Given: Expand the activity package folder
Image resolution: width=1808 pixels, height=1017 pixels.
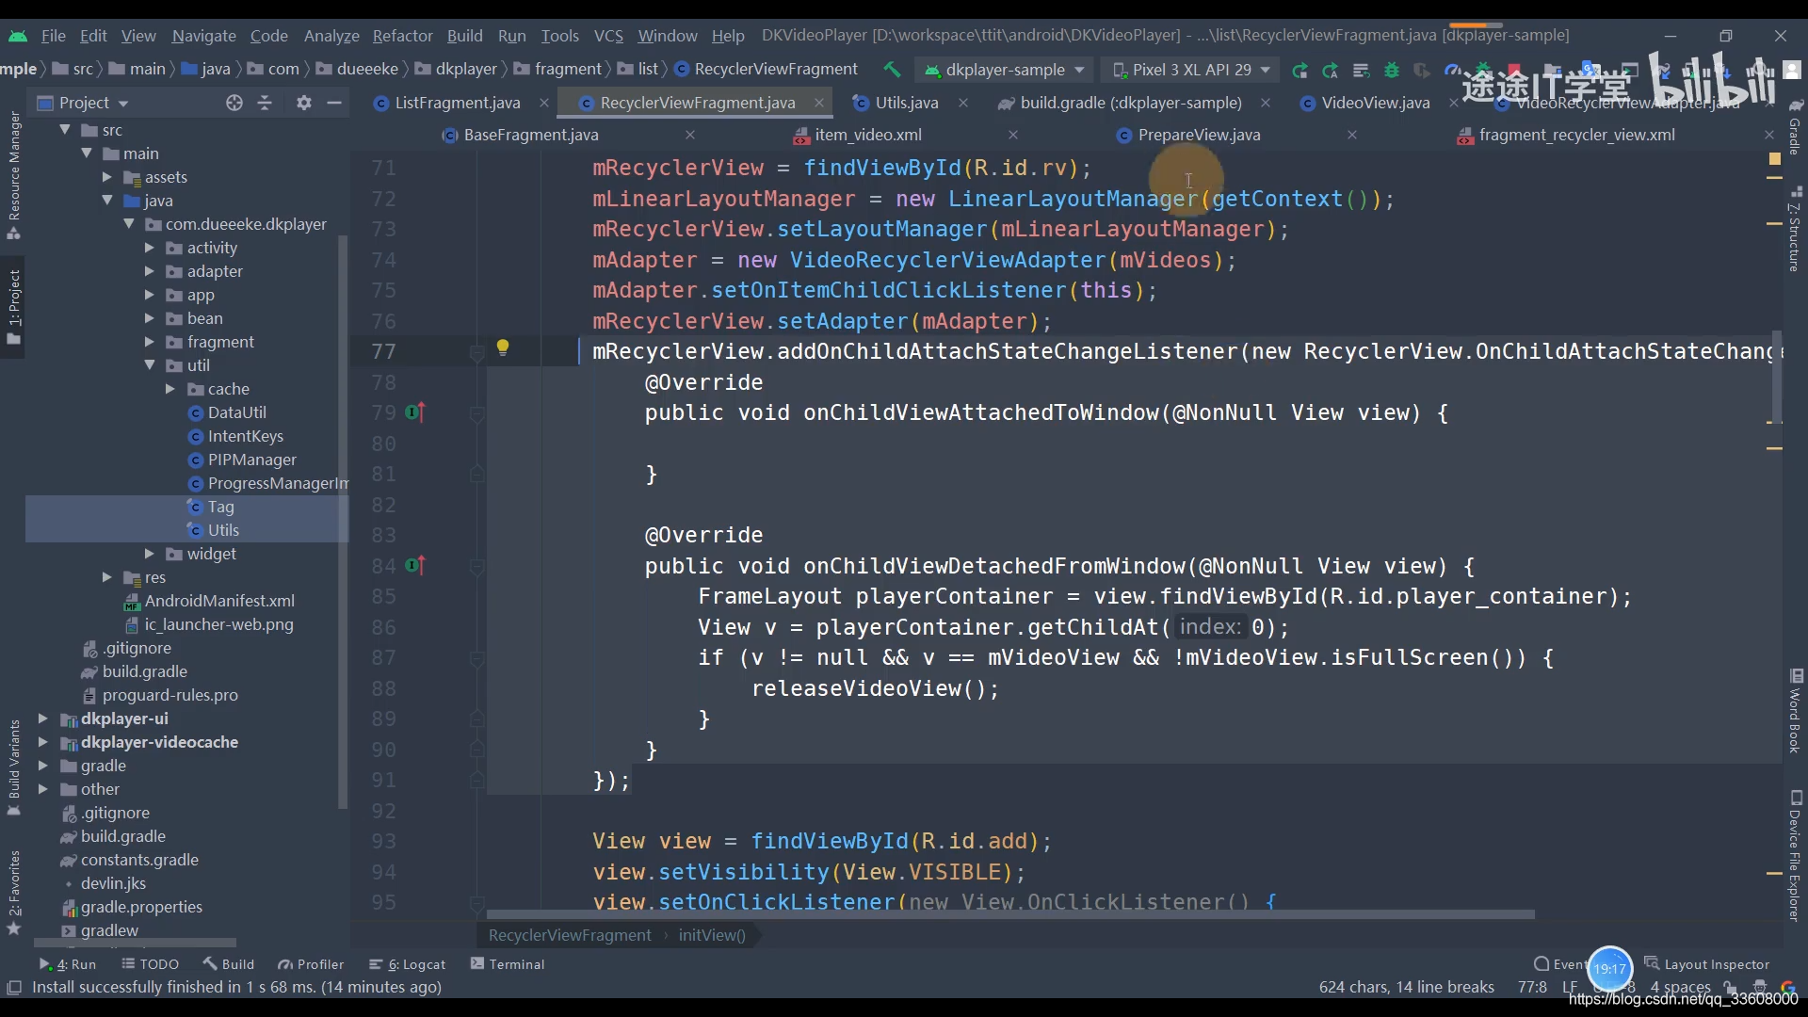Looking at the screenshot, I should coord(149,248).
